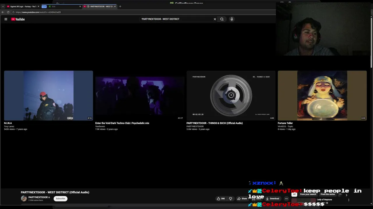
Task: Click the YouTube logo to go home
Action: (x=18, y=19)
